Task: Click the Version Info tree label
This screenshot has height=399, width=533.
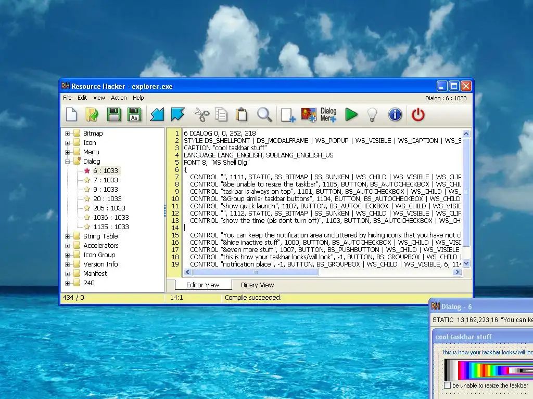Action: [x=100, y=264]
